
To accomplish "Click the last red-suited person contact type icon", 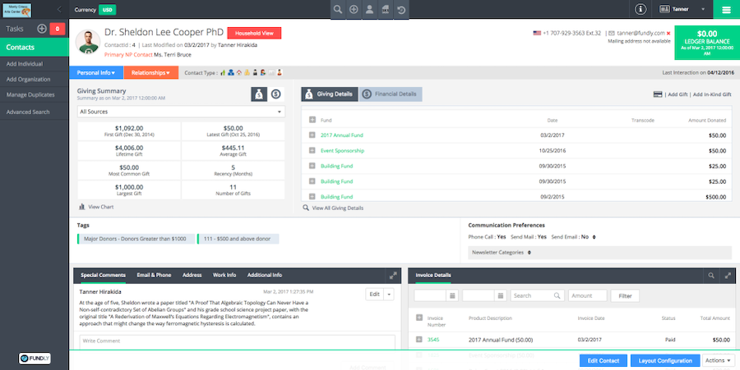I will tap(280, 72).
